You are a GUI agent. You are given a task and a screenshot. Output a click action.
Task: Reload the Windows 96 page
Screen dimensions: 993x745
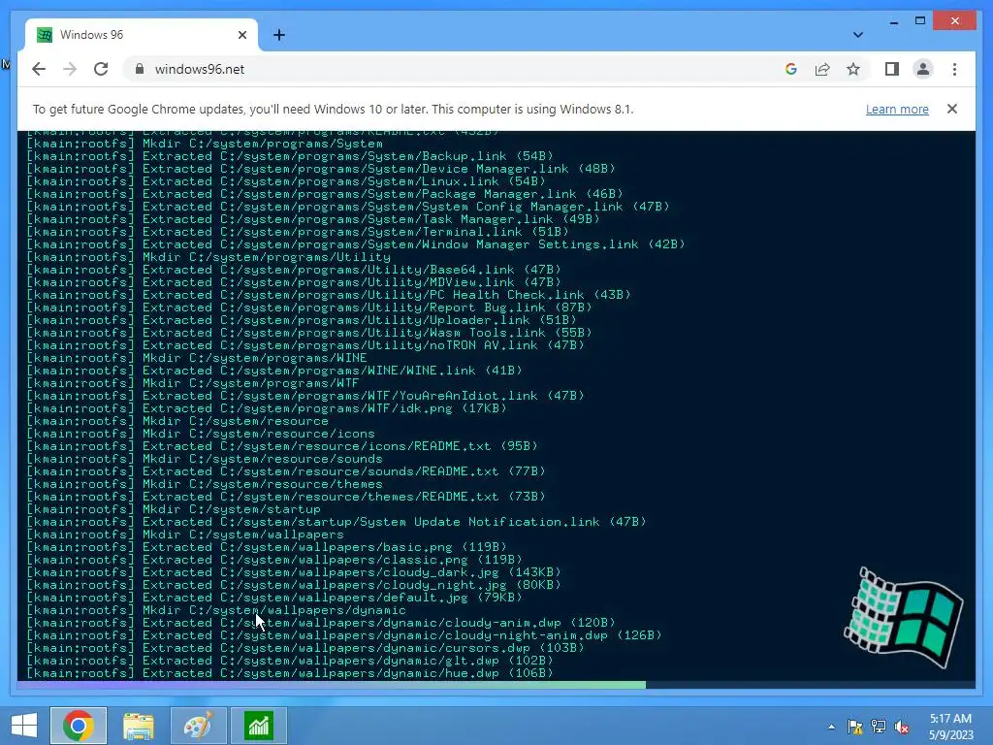101,69
